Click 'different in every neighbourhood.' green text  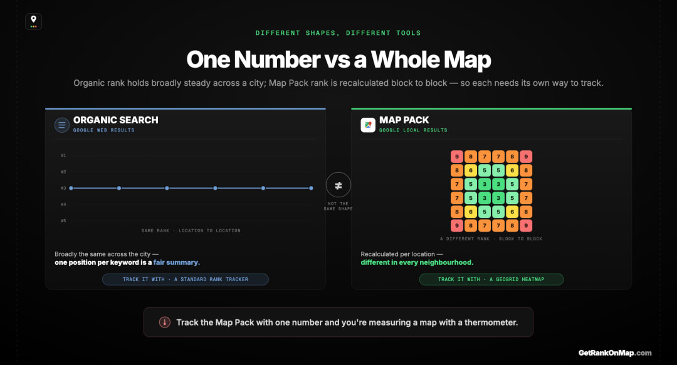417,262
